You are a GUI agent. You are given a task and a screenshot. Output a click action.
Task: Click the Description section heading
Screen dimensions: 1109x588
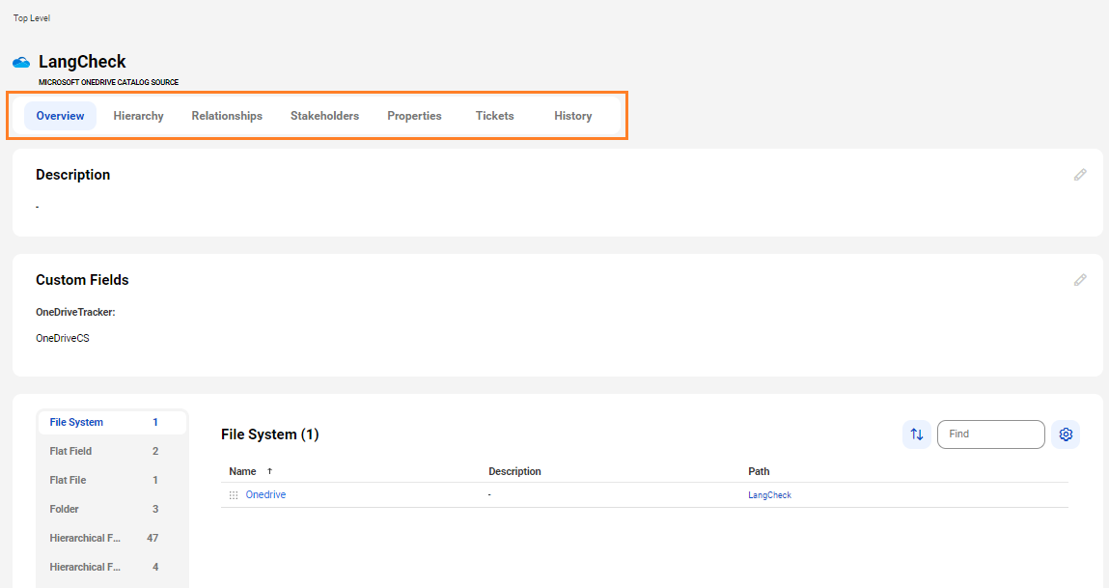pyautogui.click(x=72, y=175)
